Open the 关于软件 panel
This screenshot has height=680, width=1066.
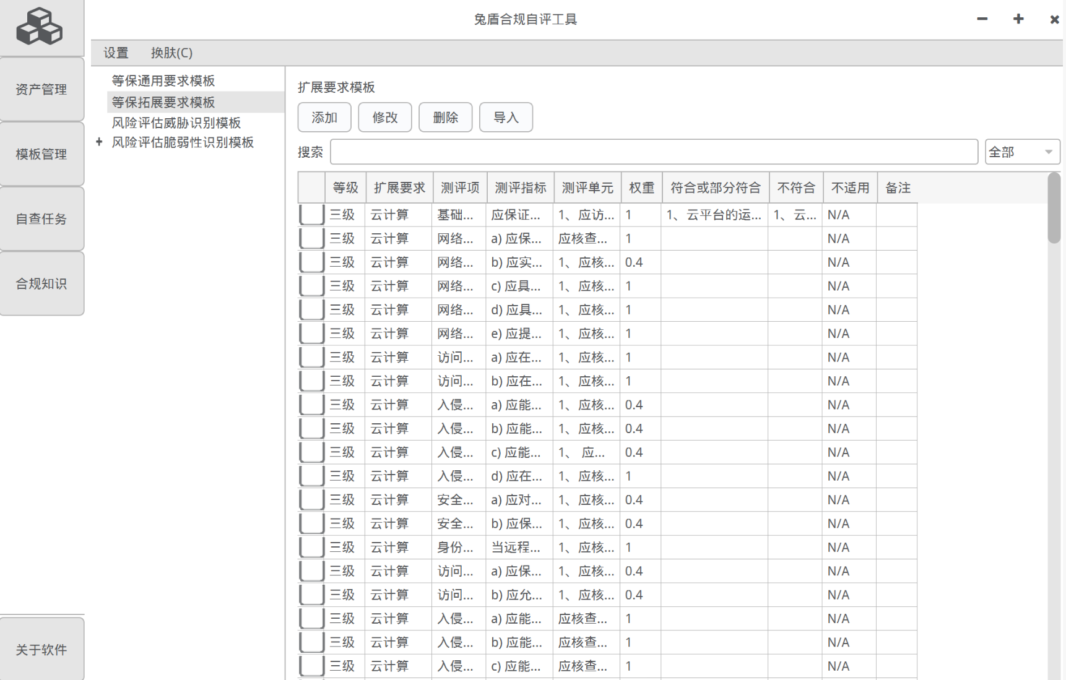point(41,650)
